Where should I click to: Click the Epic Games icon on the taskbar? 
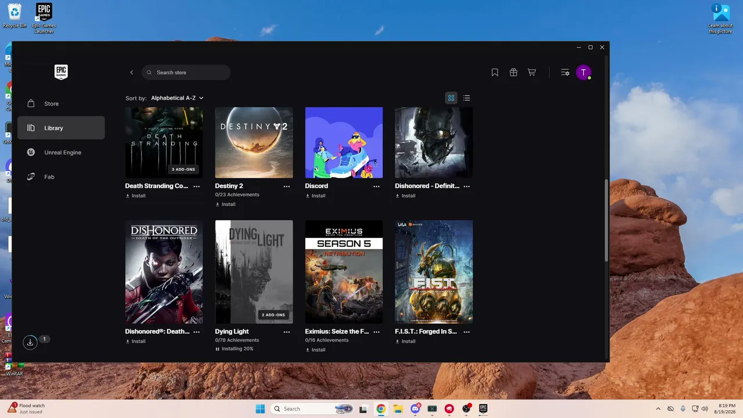[483, 409]
